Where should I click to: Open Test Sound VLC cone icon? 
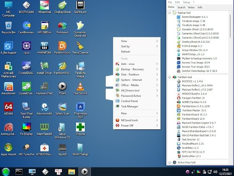tap(80, 89)
